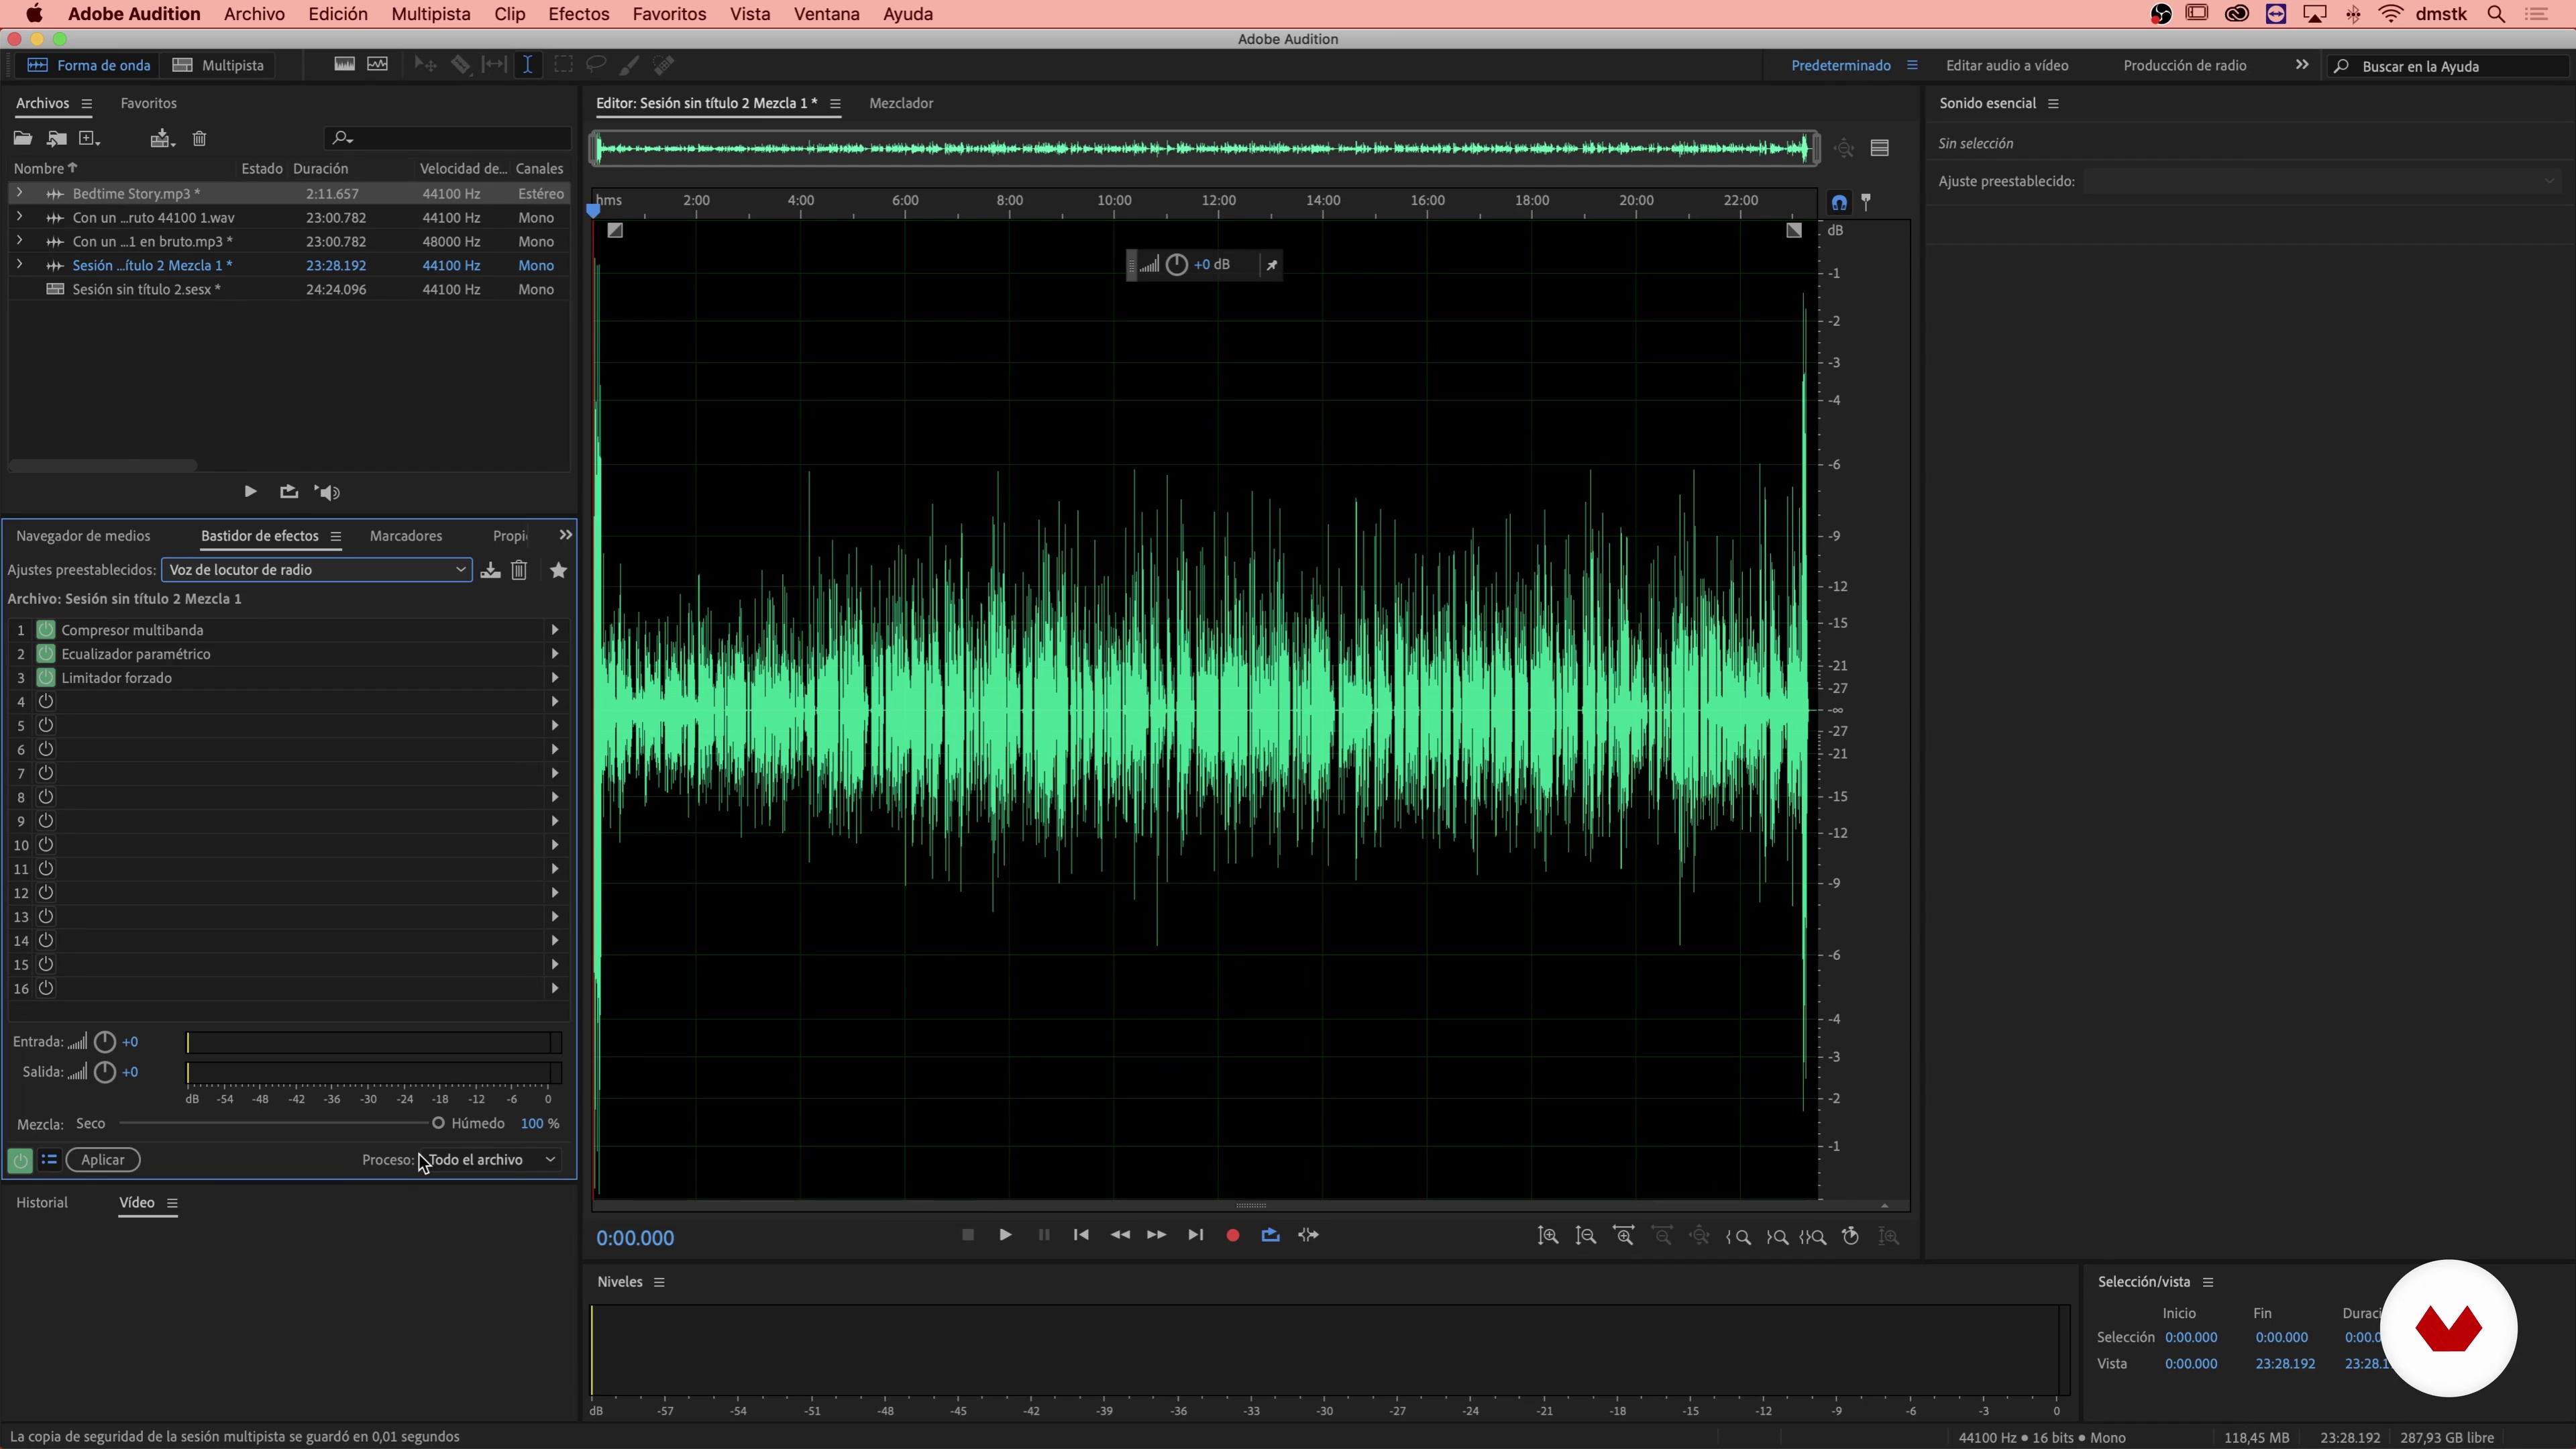Open the Proceso Todo el archivo dropdown

[x=490, y=1160]
